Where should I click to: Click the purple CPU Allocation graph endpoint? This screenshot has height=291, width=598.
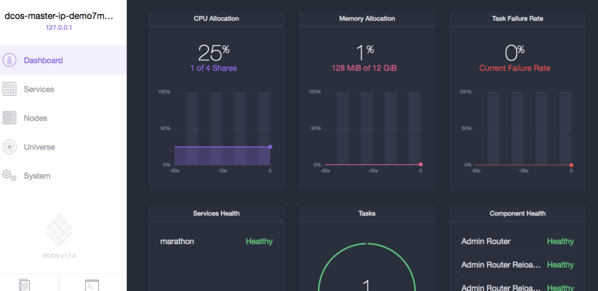tap(270, 147)
